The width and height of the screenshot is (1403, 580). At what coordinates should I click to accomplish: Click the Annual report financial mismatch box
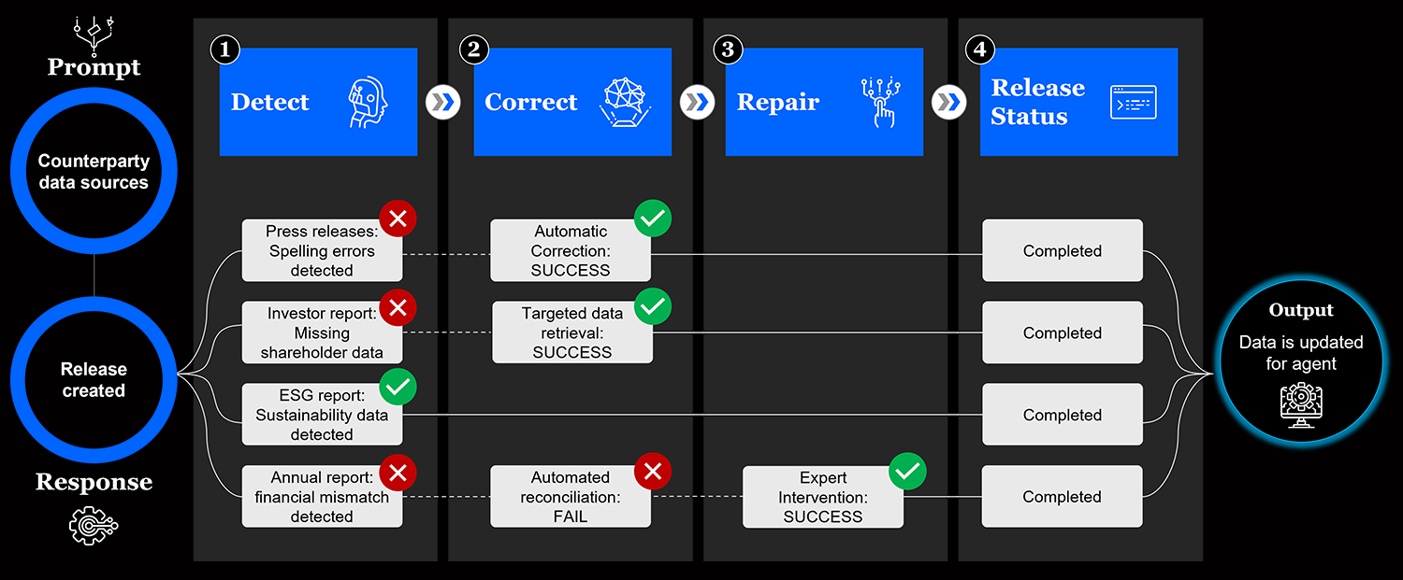coord(322,497)
